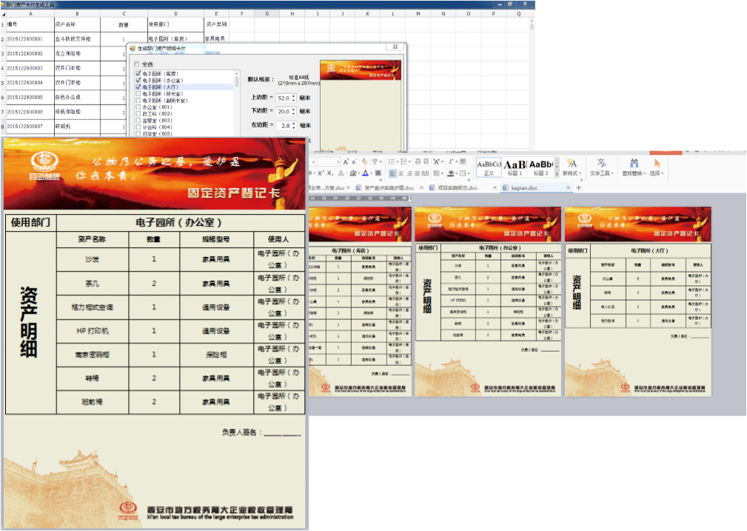
Task: Switch to the kapian.doc tab
Action: (523, 188)
